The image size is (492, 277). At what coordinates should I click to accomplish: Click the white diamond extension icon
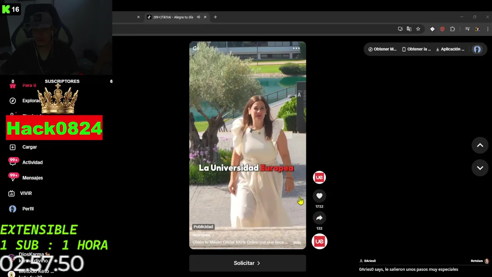coord(432,29)
